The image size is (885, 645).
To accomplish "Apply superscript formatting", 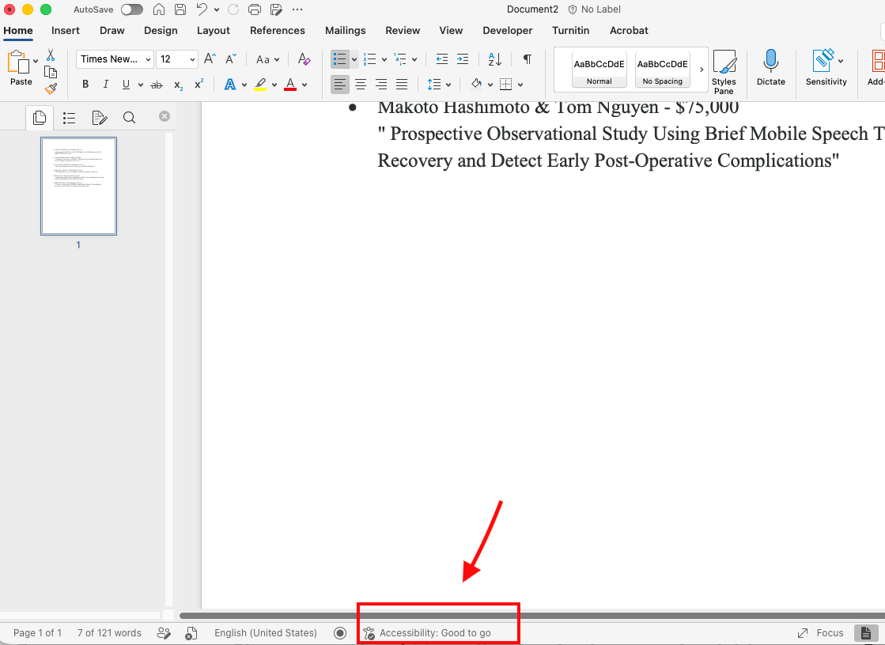I will [199, 84].
